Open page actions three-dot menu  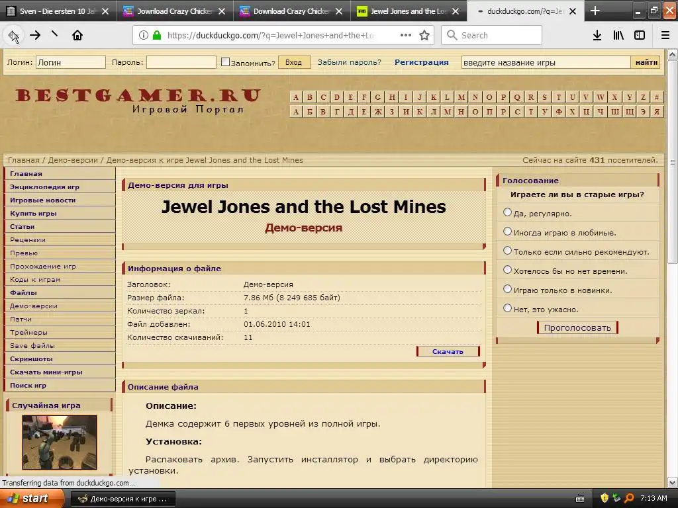click(406, 36)
